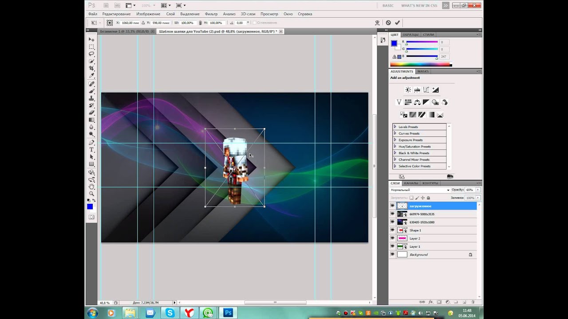
Task: Add an Exposure adjustment
Action: [435, 90]
